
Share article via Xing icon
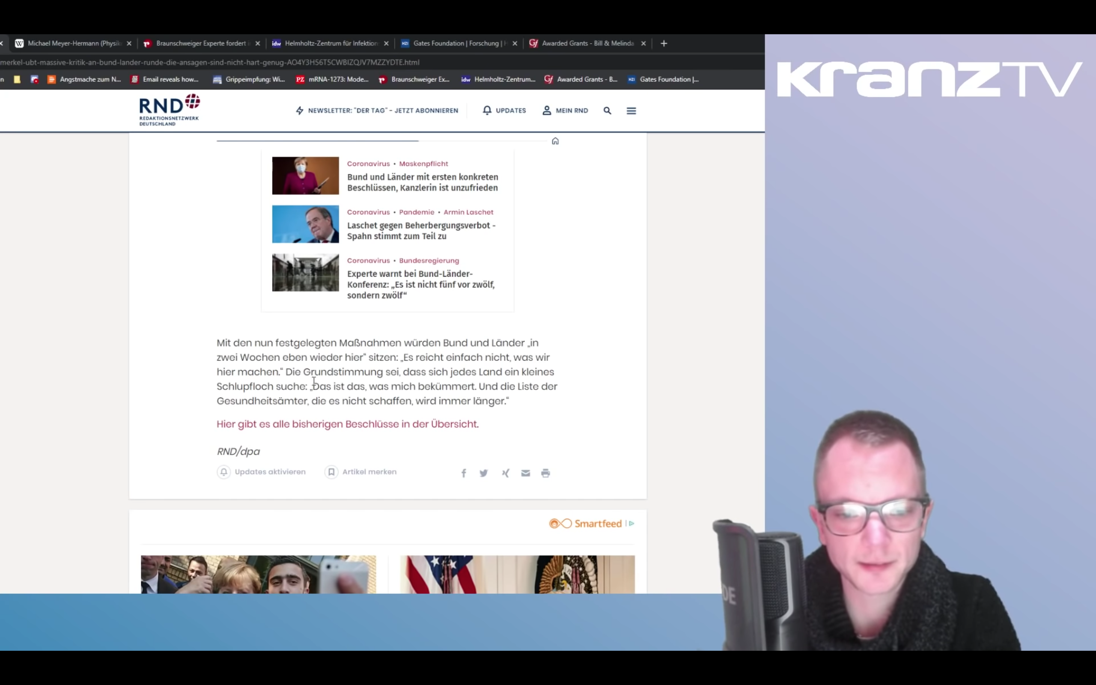tap(505, 473)
